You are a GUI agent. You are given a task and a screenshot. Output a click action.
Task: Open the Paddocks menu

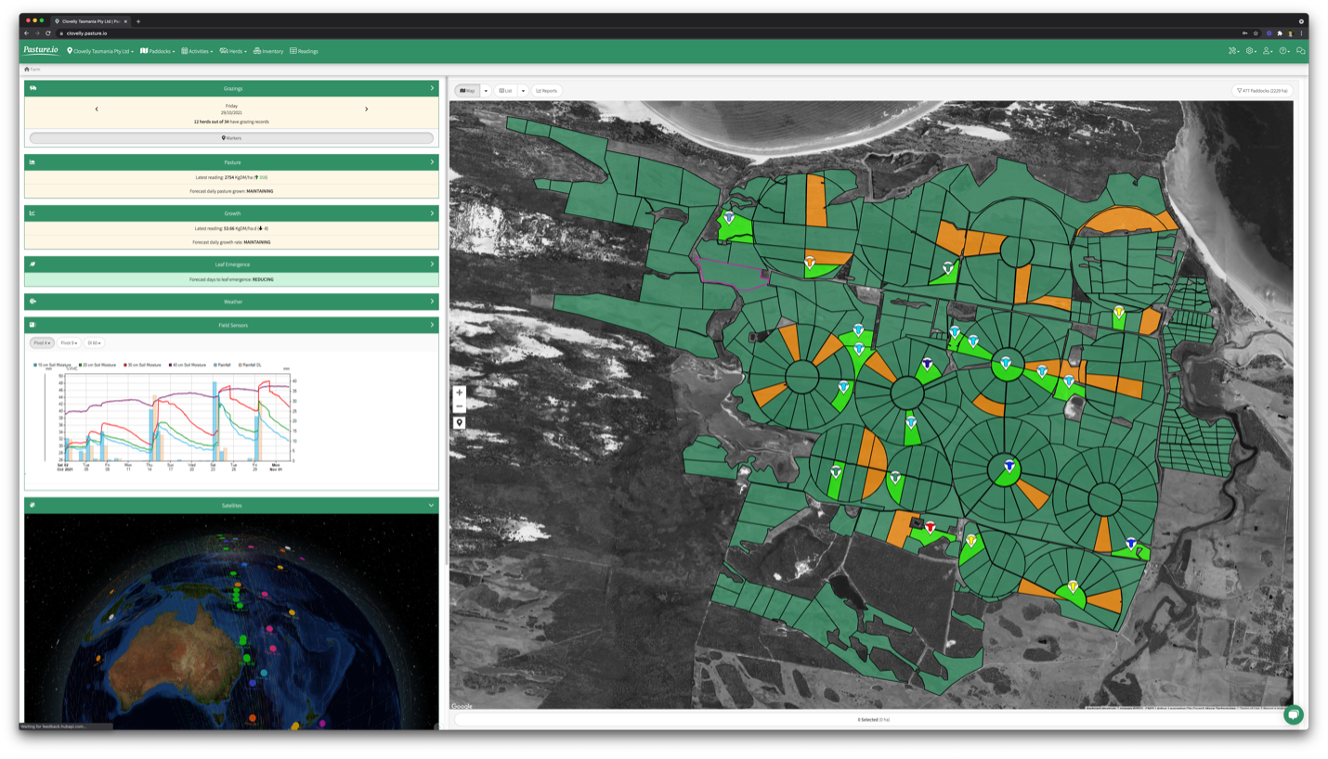pos(158,51)
